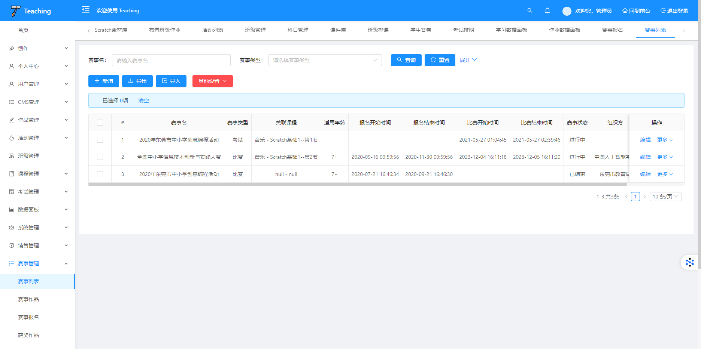The width and height of the screenshot is (701, 349).
Task: Switch to the 赛事报名 tab
Action: [612, 30]
